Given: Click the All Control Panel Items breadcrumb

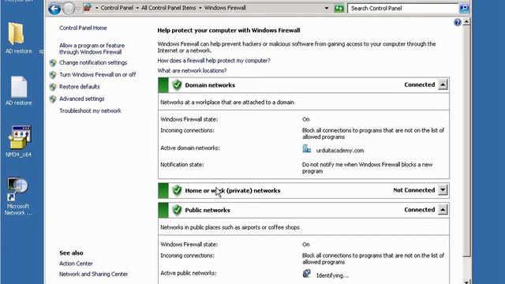Looking at the screenshot, I should coord(168,8).
